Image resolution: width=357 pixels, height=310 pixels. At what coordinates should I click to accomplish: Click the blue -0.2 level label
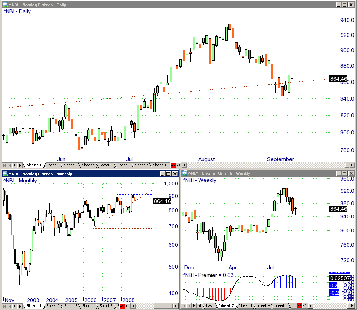click(334, 293)
